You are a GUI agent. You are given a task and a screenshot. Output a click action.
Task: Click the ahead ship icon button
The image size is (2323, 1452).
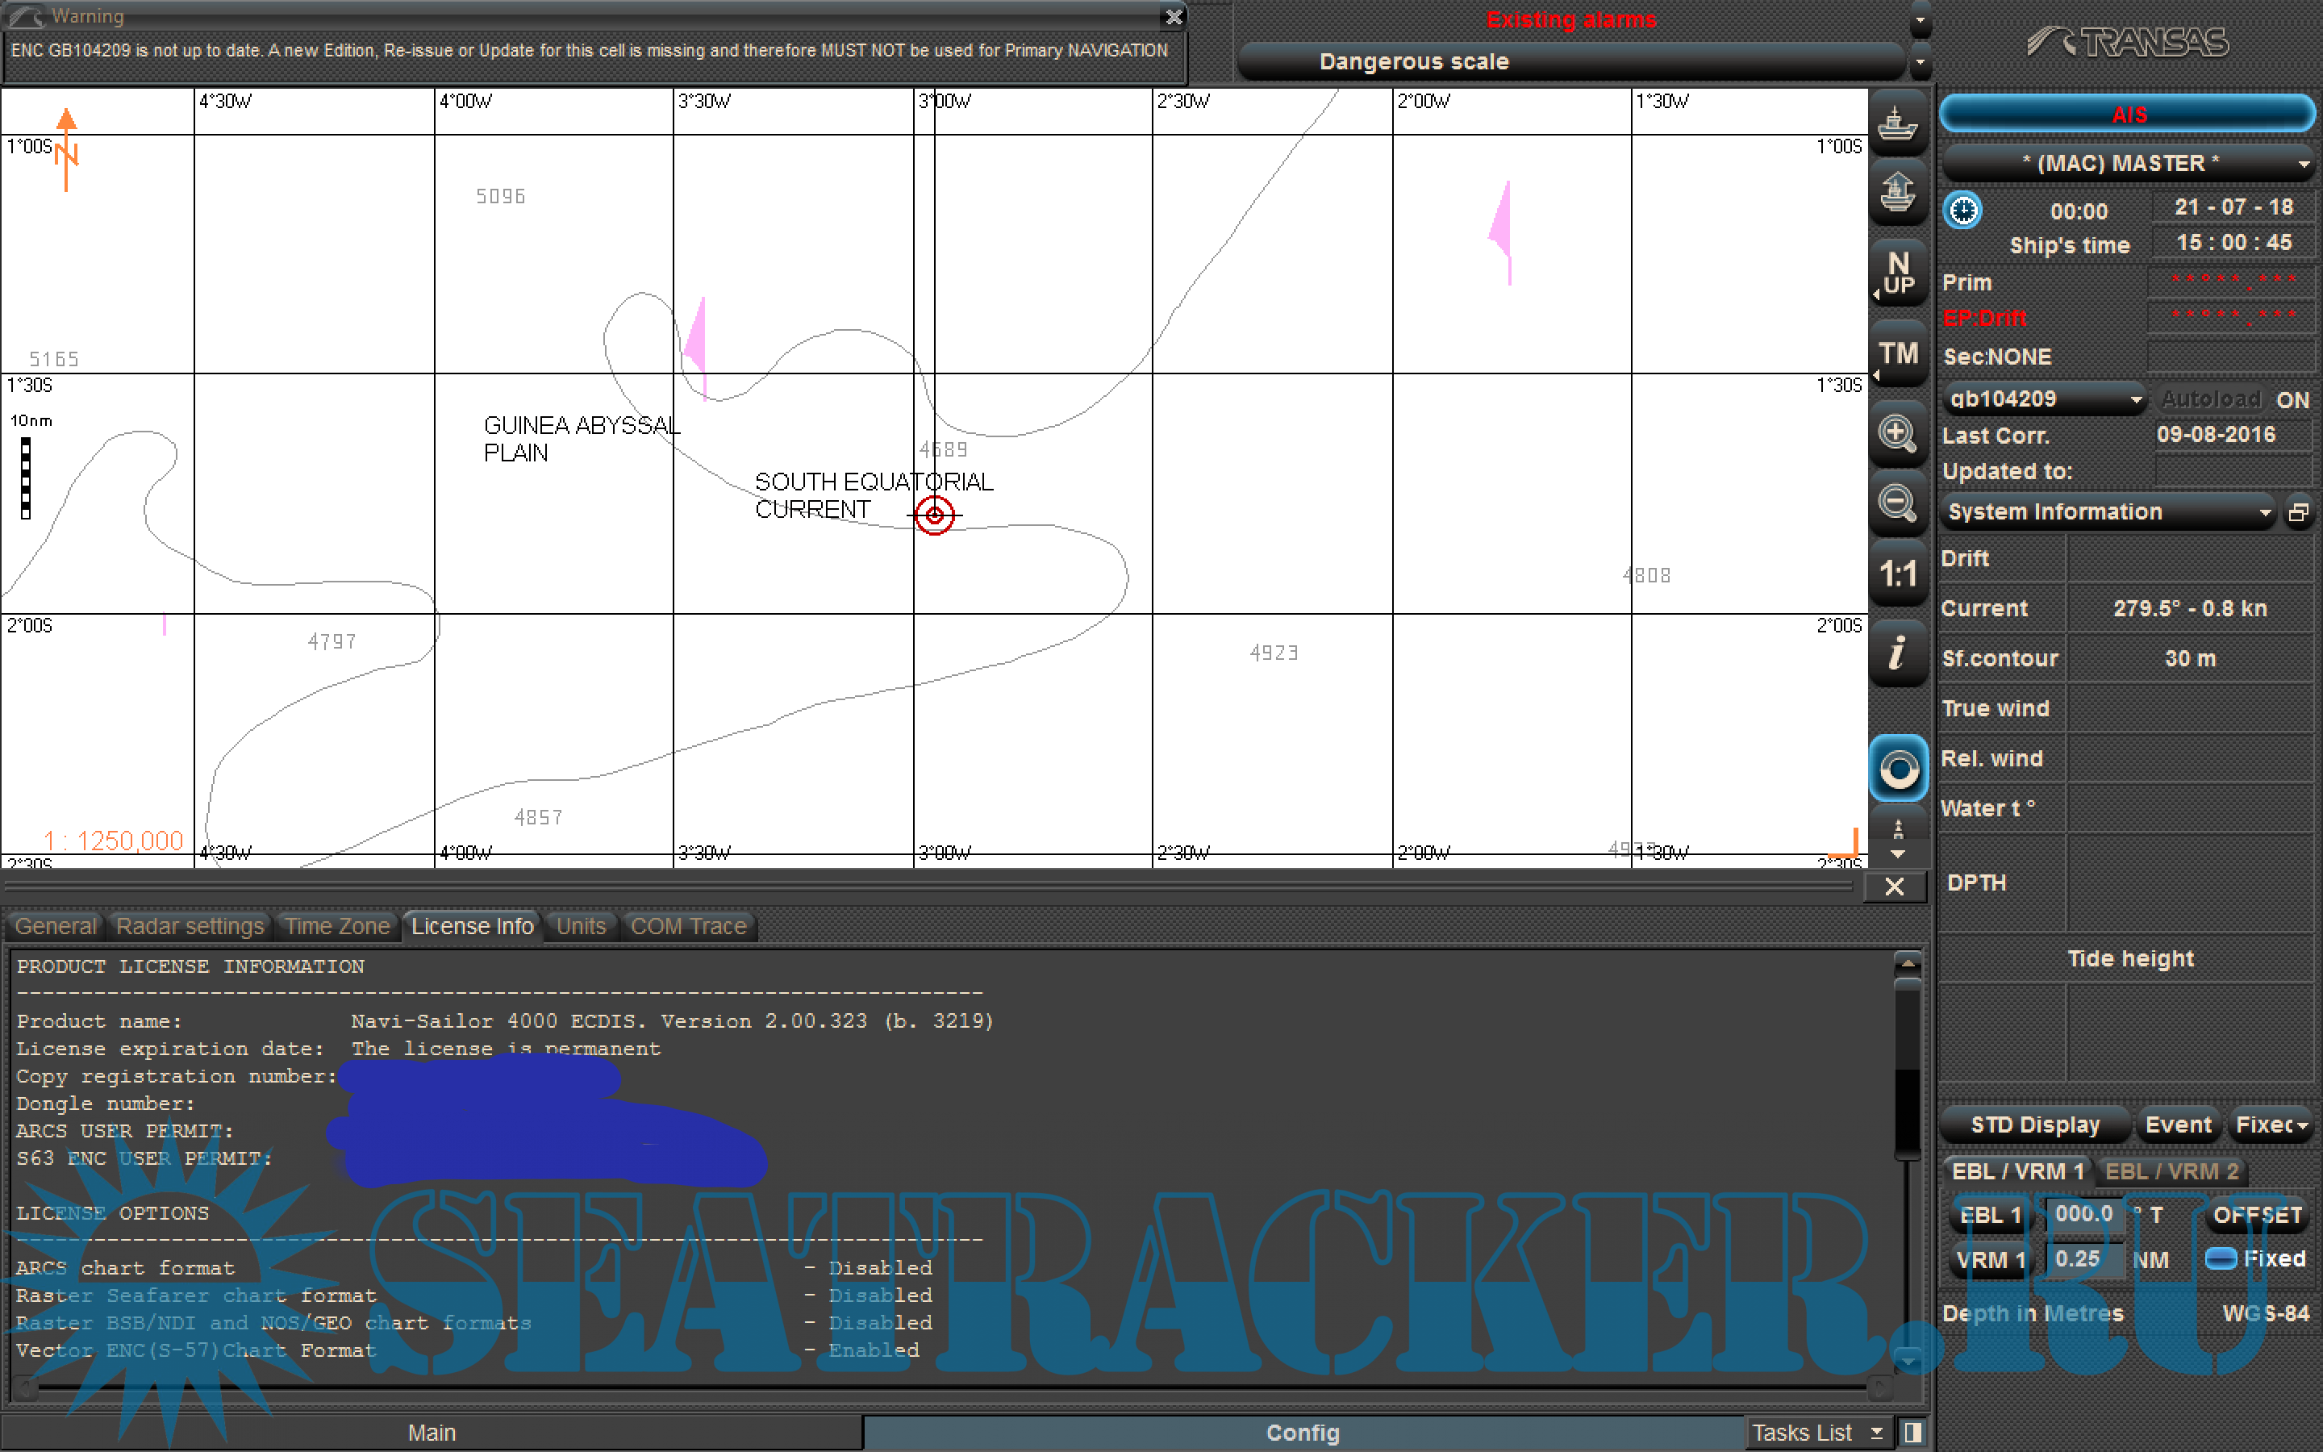click(x=1897, y=192)
